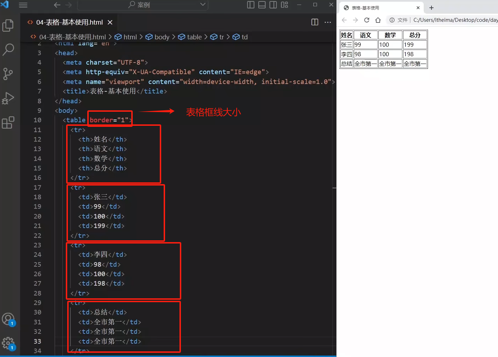Open the editor actions ellipsis menu
This screenshot has width=498, height=357.
click(328, 22)
